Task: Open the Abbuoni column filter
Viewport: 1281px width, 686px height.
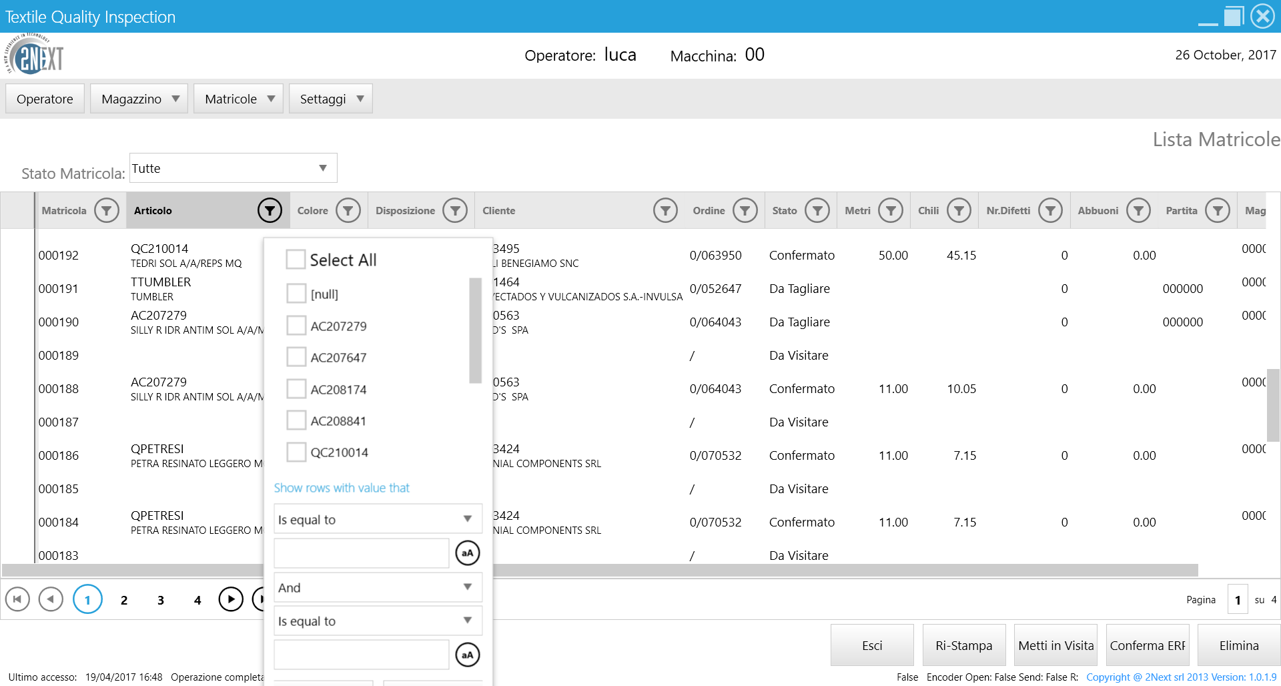Action: 1139,210
